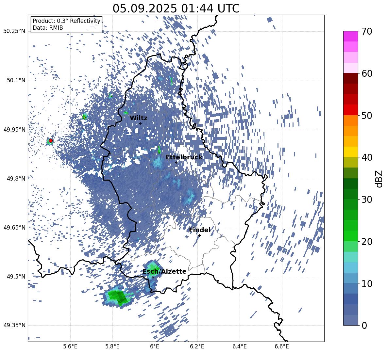Click the colorbar value 20 label
This screenshot has height=353, width=387.
tap(367, 241)
